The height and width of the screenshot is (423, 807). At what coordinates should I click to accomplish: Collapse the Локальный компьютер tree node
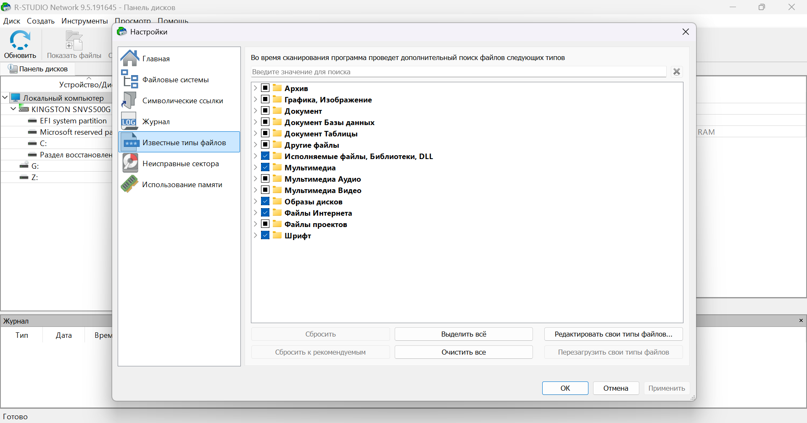[x=5, y=98]
